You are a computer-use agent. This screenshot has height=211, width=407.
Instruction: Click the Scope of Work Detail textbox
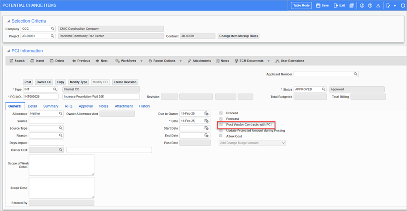[x=62, y=165]
